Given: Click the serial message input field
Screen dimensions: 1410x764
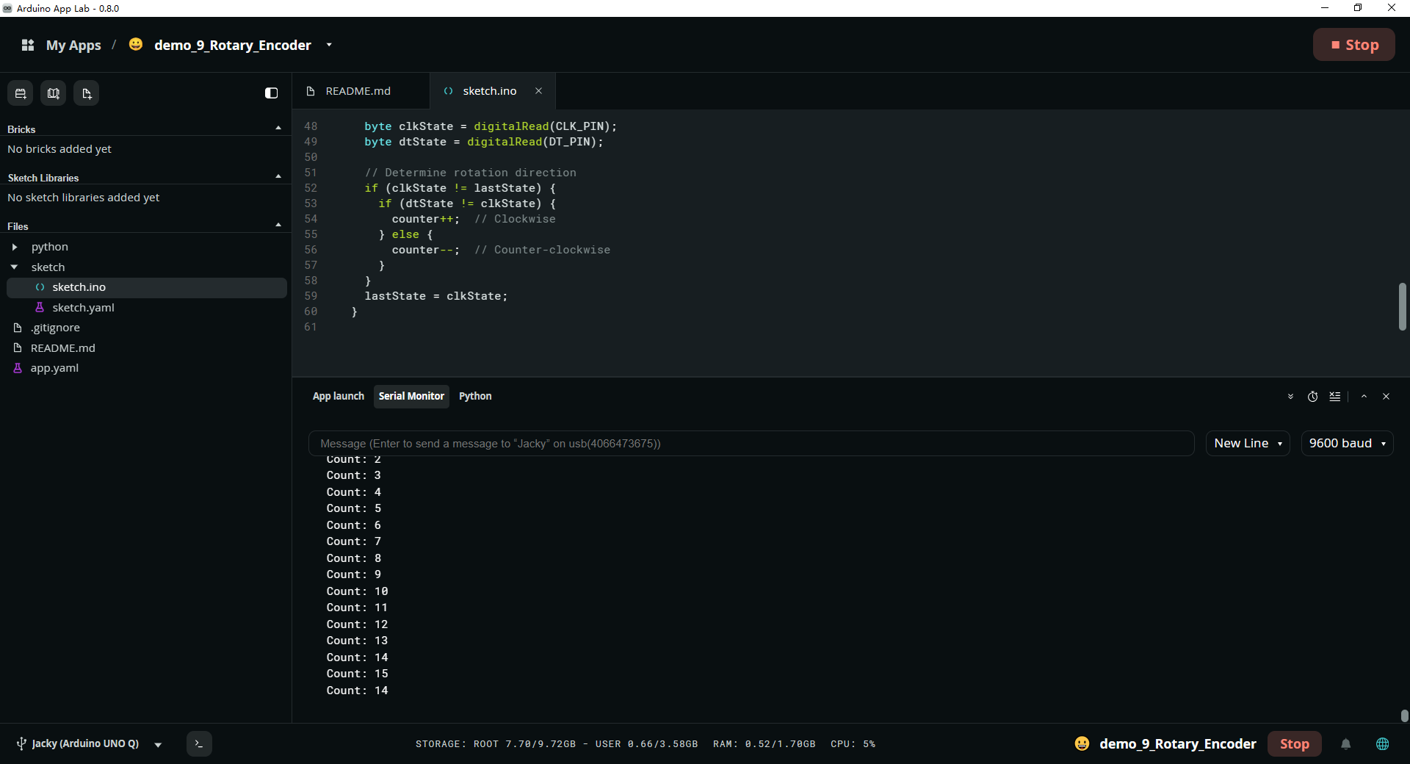Looking at the screenshot, I should click(x=751, y=443).
